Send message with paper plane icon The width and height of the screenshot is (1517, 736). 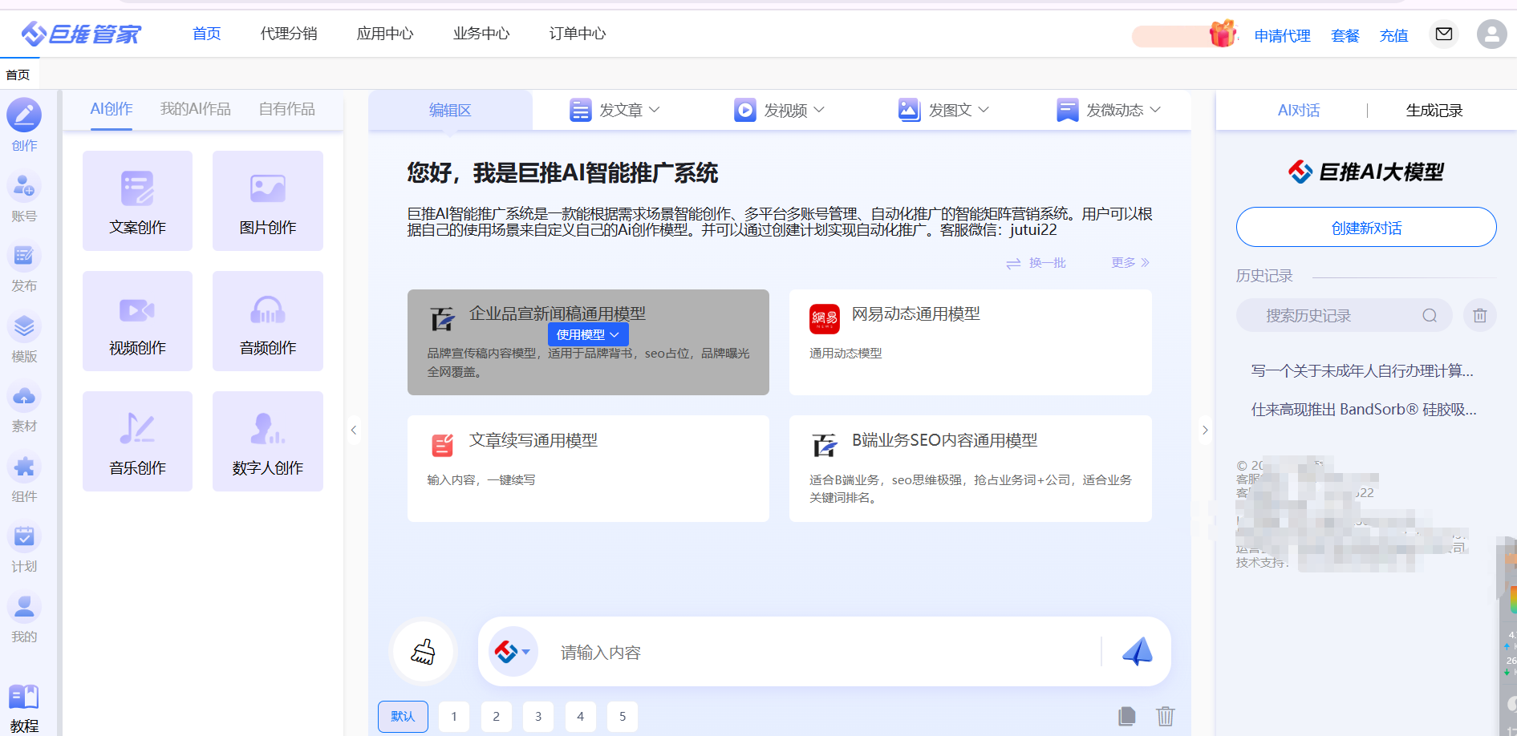pyautogui.click(x=1138, y=651)
